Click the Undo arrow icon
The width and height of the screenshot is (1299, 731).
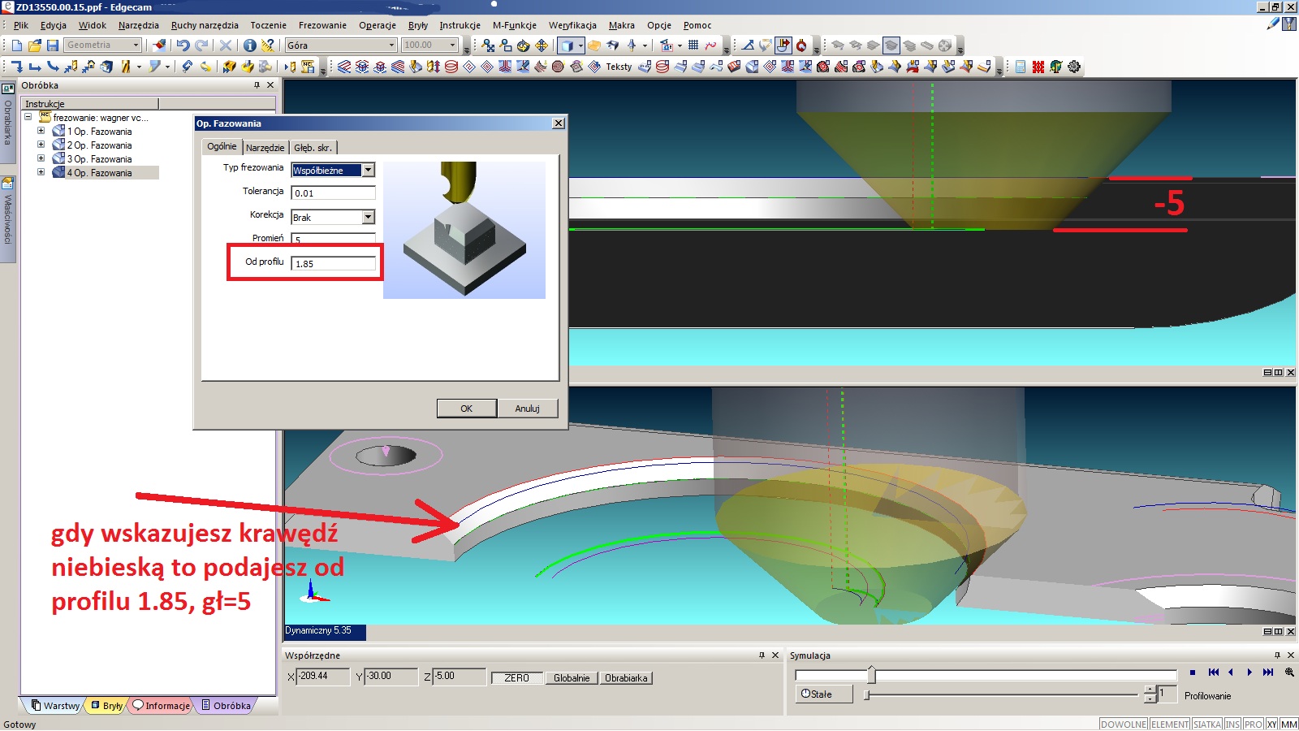click(x=183, y=45)
